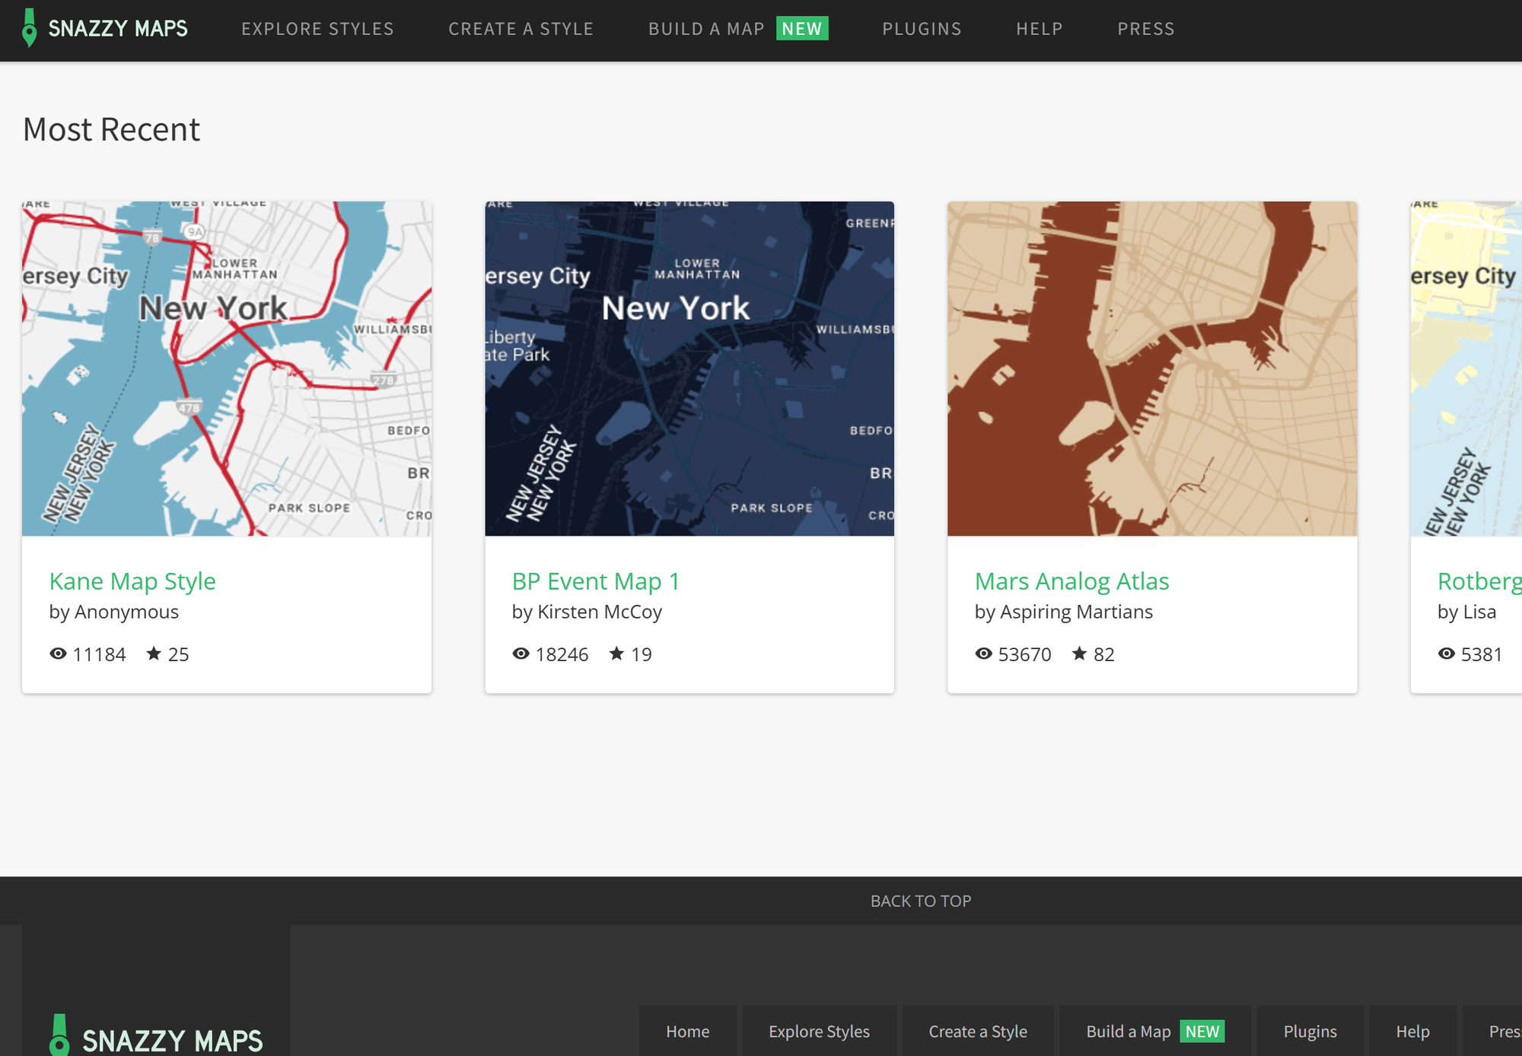Viewport: 1522px width, 1056px height.
Task: Open the BP Event Map 1 style page
Action: tap(595, 580)
